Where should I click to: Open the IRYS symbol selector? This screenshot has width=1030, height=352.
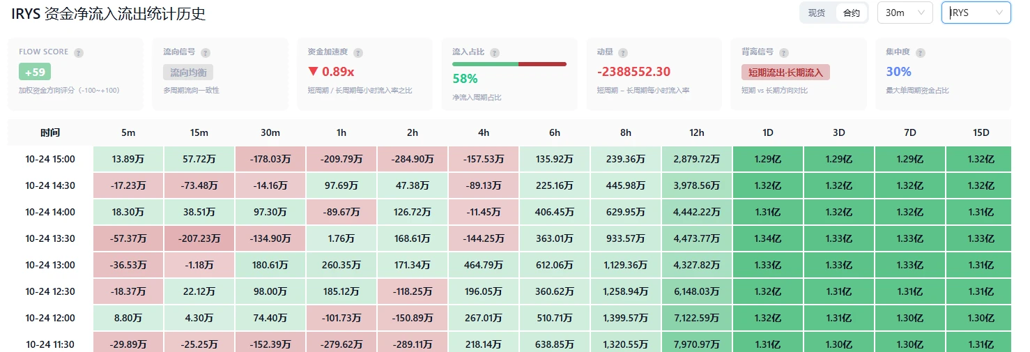pos(976,13)
